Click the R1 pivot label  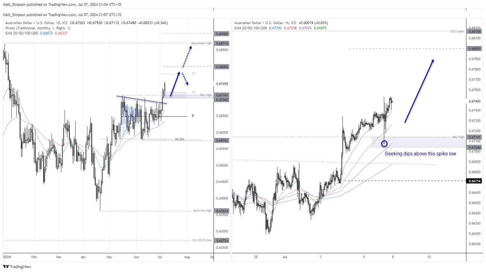click(x=194, y=92)
